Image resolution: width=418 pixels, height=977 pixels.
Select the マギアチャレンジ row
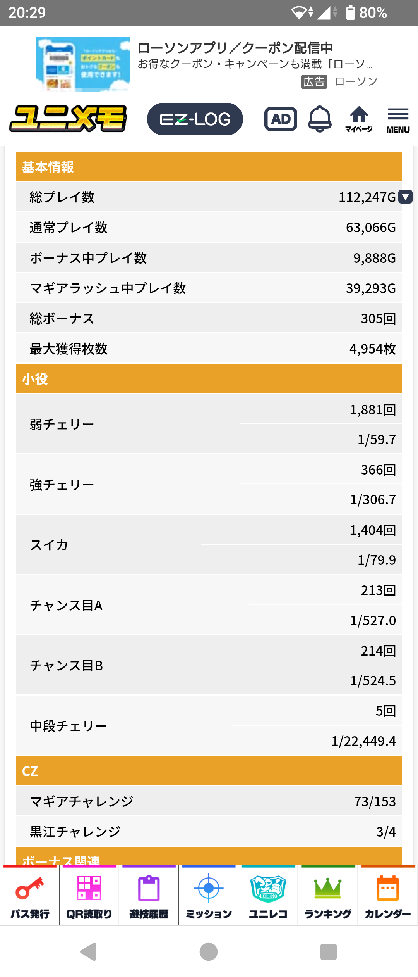pyautogui.click(x=209, y=801)
